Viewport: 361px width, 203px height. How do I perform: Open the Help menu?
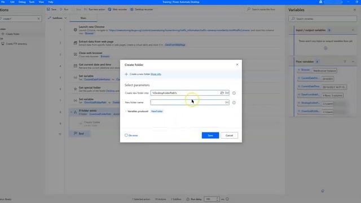(x=51, y=2)
